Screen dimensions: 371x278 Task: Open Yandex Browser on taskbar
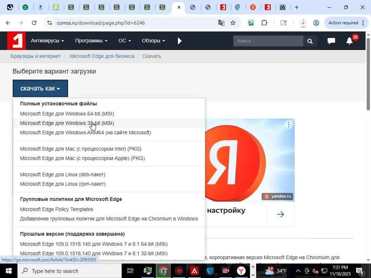(x=241, y=271)
